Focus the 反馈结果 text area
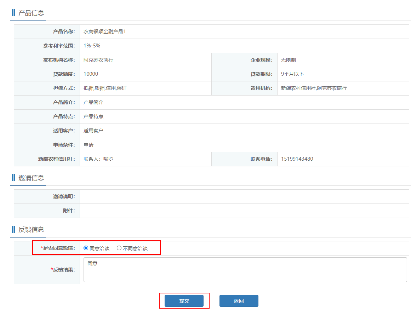411x321 pixels. pos(245,270)
